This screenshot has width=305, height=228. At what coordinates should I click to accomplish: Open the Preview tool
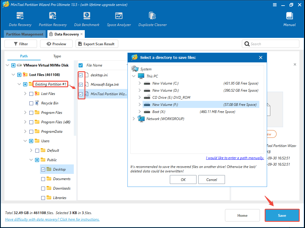(56, 43)
